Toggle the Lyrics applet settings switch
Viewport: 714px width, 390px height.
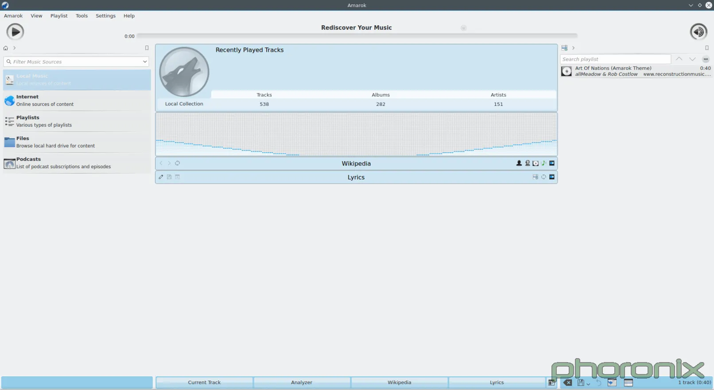pyautogui.click(x=552, y=177)
